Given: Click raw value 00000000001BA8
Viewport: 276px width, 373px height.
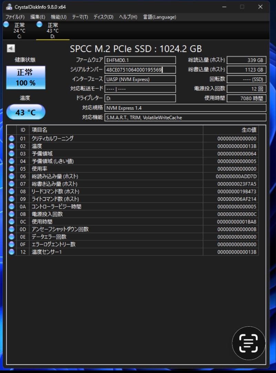Looking at the screenshot, I should (x=237, y=222).
